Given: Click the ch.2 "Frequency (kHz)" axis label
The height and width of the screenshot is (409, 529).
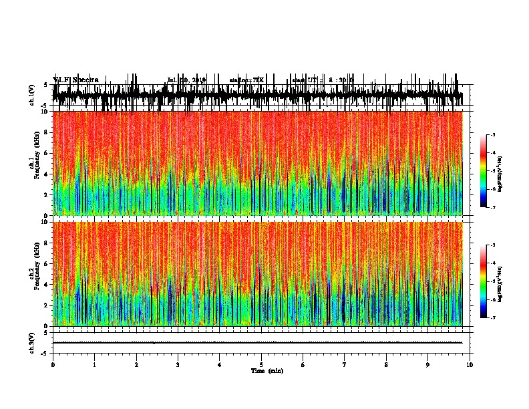Looking at the screenshot, I should pos(37,266).
